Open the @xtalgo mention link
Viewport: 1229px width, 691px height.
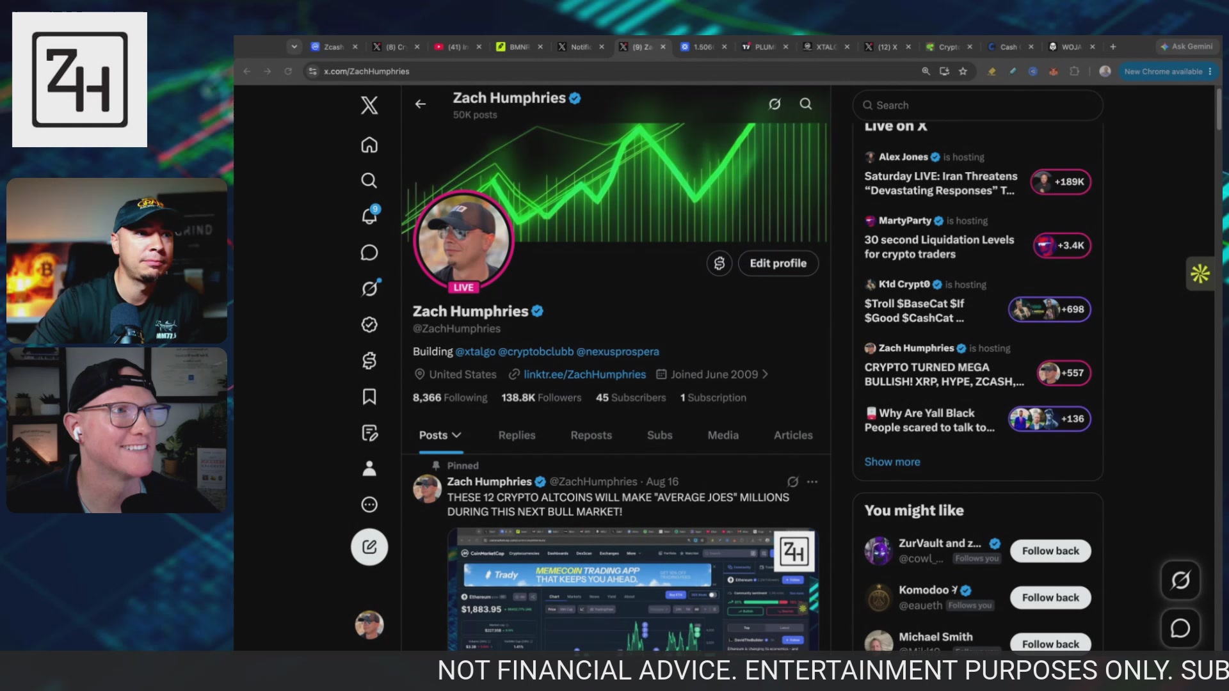click(475, 352)
